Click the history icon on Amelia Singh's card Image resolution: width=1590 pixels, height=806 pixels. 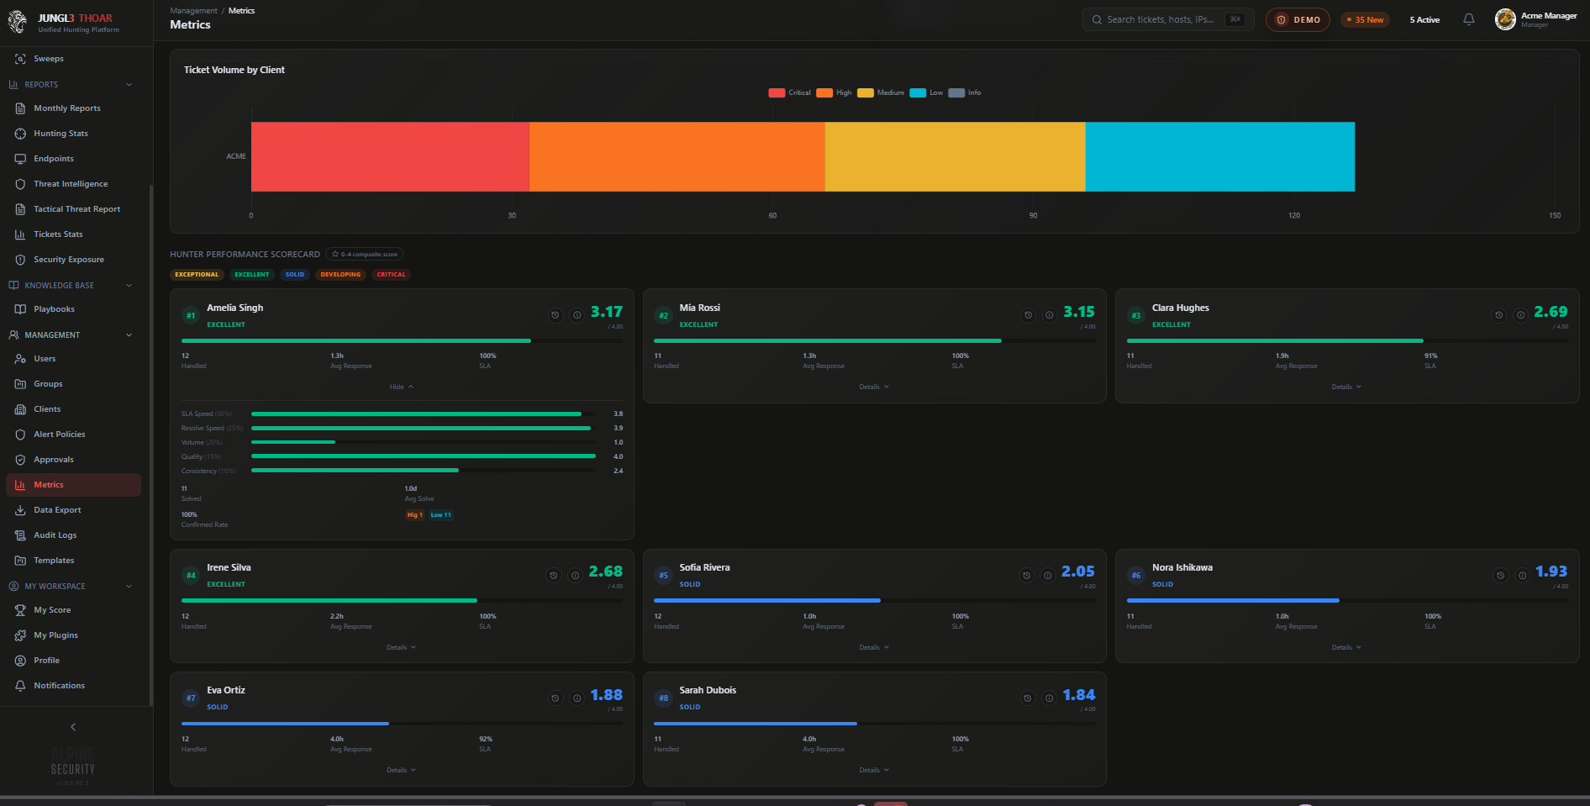coord(555,315)
